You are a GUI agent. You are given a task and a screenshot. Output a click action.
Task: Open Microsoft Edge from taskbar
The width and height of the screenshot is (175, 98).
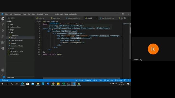click(22, 84)
